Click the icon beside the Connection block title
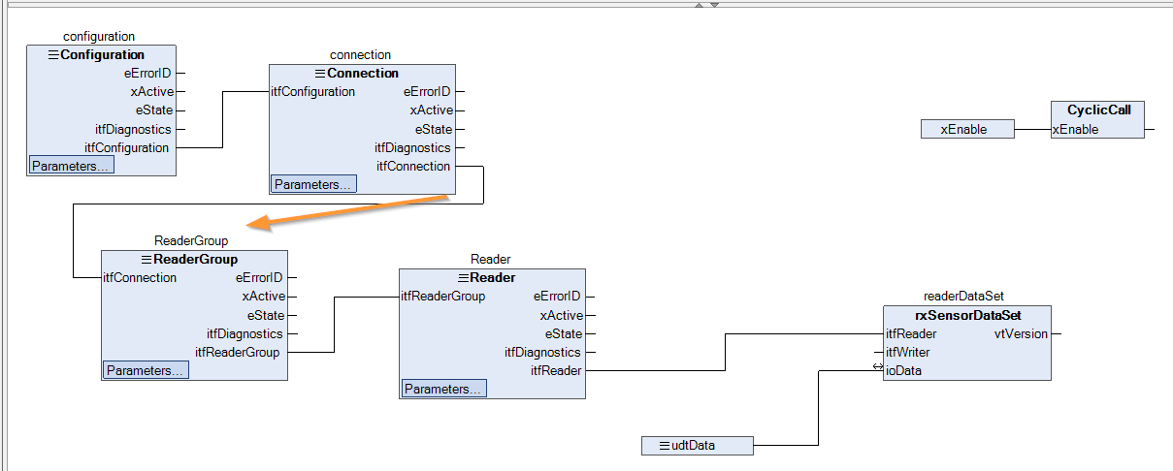Screen dimensions: 1173x471 point(320,74)
